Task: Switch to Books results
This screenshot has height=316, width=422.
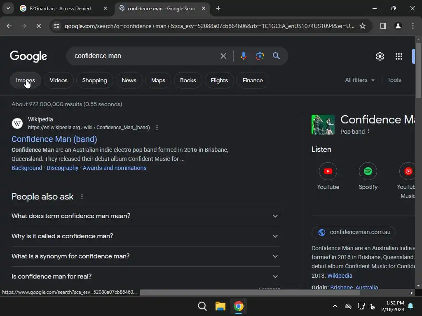Action: [188, 80]
